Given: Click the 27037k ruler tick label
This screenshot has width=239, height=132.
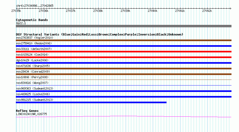Looking at the screenshot, I should click(71, 11).
